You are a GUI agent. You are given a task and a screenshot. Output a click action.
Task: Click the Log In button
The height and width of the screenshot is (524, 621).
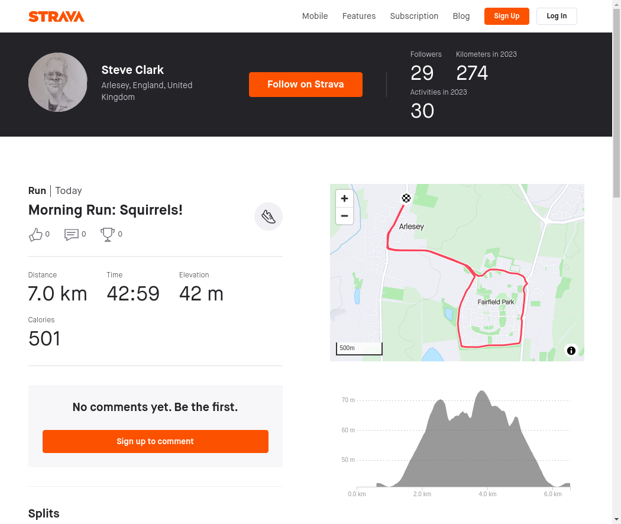557,16
